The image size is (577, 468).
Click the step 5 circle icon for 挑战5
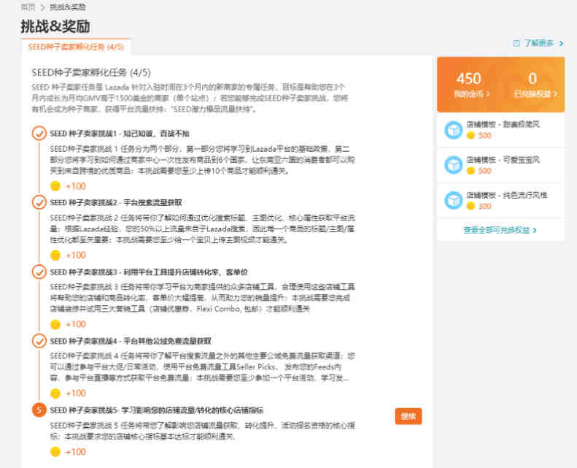click(39, 410)
